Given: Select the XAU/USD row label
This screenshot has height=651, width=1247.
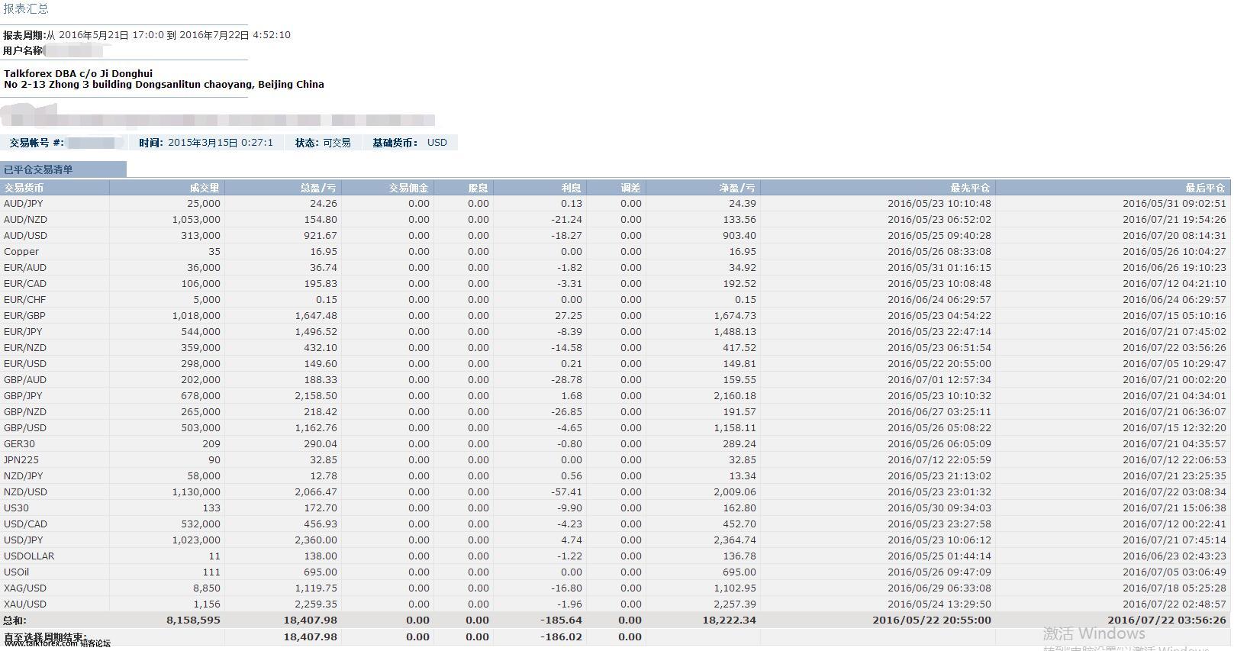Looking at the screenshot, I should (25, 604).
